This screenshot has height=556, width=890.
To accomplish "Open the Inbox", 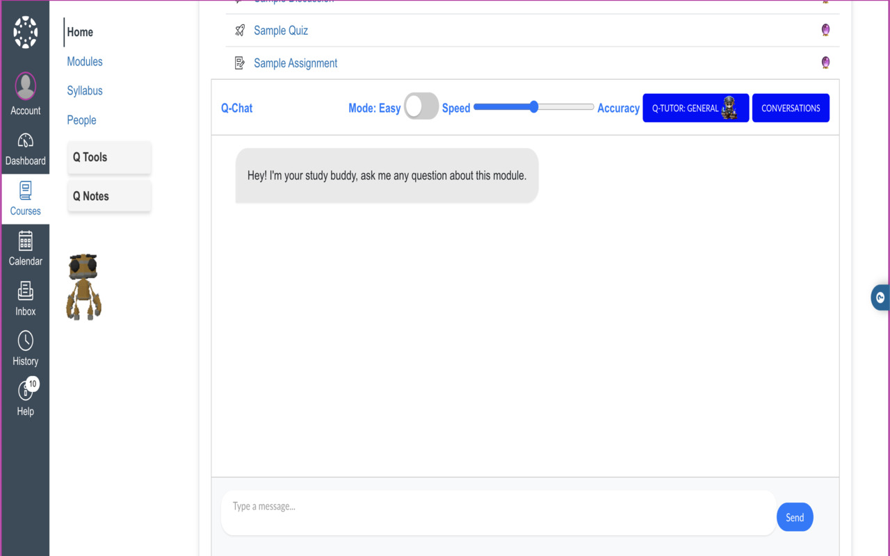I will [26, 300].
